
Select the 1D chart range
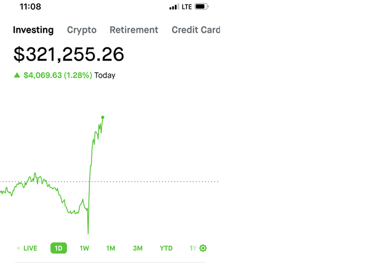coord(58,248)
